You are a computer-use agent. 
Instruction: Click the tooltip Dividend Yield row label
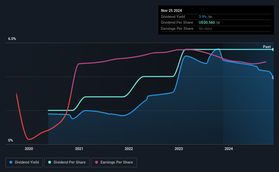[173, 17]
